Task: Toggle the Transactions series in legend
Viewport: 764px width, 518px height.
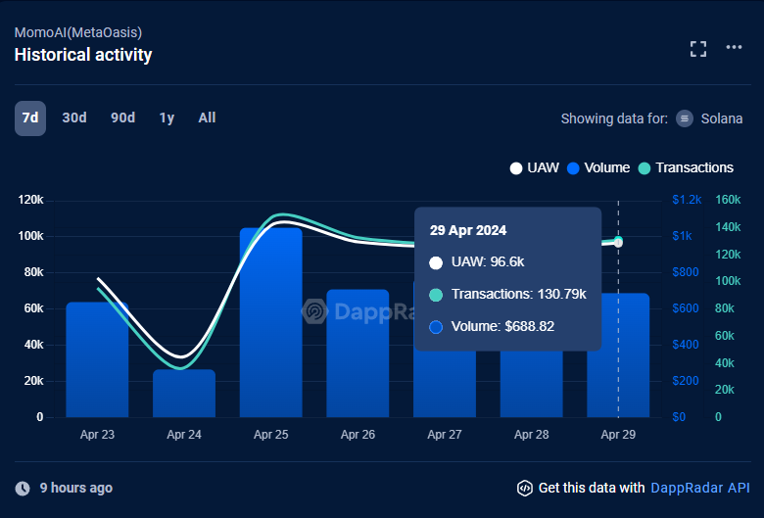Action: tap(686, 167)
